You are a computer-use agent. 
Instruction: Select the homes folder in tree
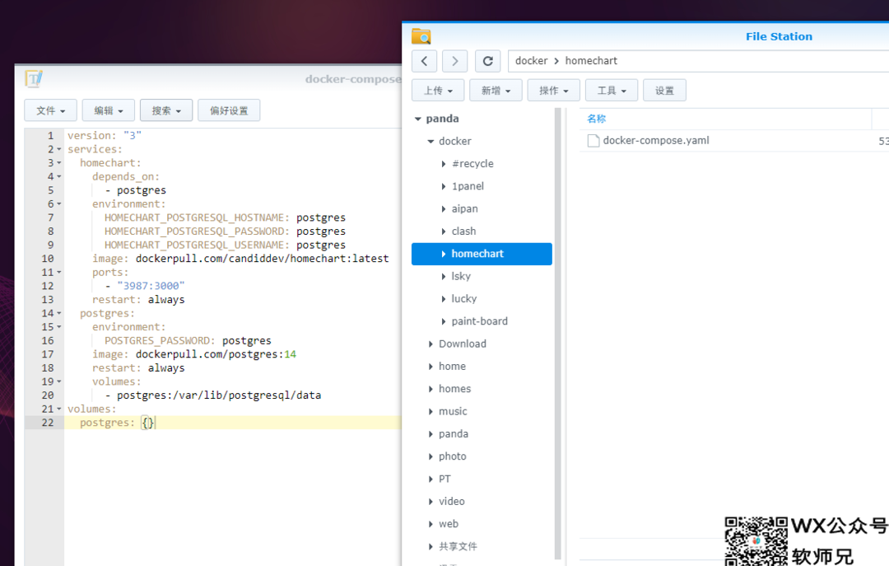point(454,389)
